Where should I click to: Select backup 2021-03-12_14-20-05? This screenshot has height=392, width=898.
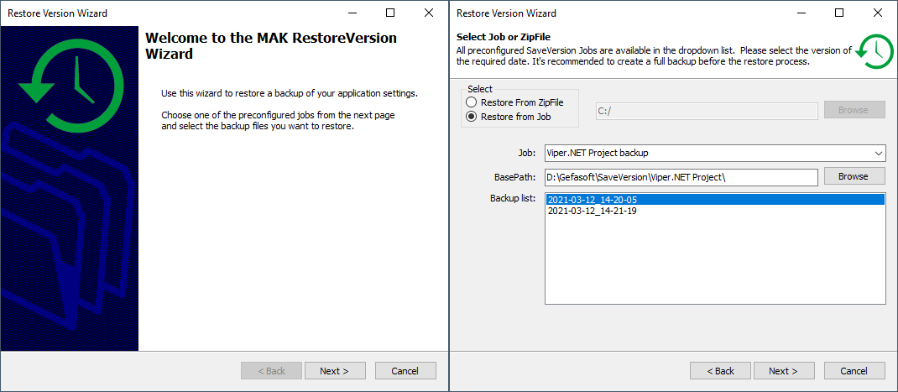715,200
